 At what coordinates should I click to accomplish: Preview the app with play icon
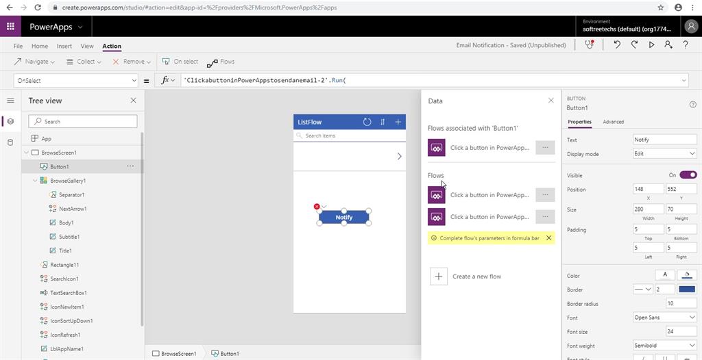click(x=651, y=44)
